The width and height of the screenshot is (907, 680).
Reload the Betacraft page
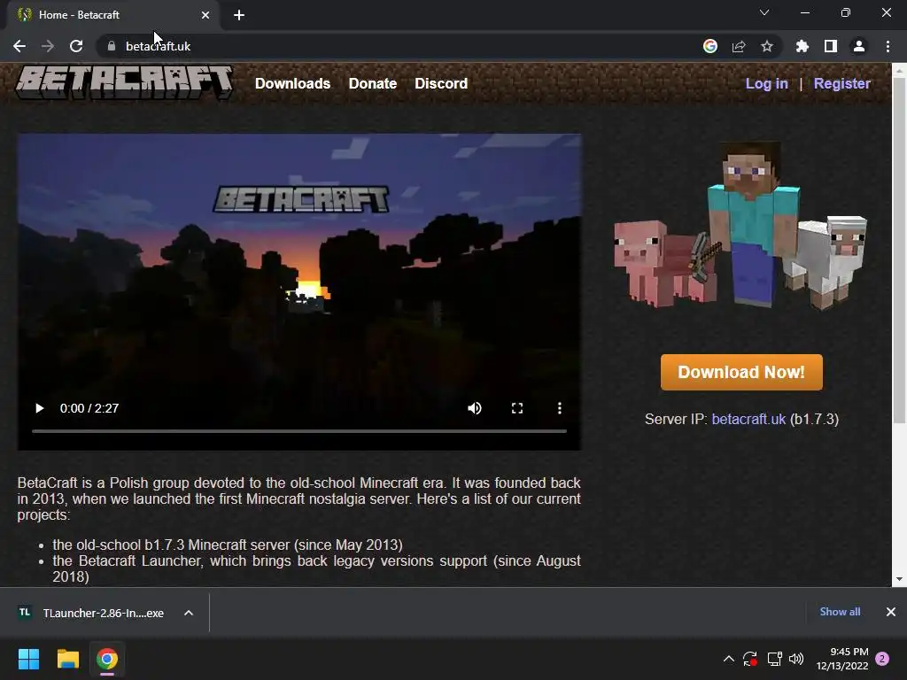click(x=76, y=46)
